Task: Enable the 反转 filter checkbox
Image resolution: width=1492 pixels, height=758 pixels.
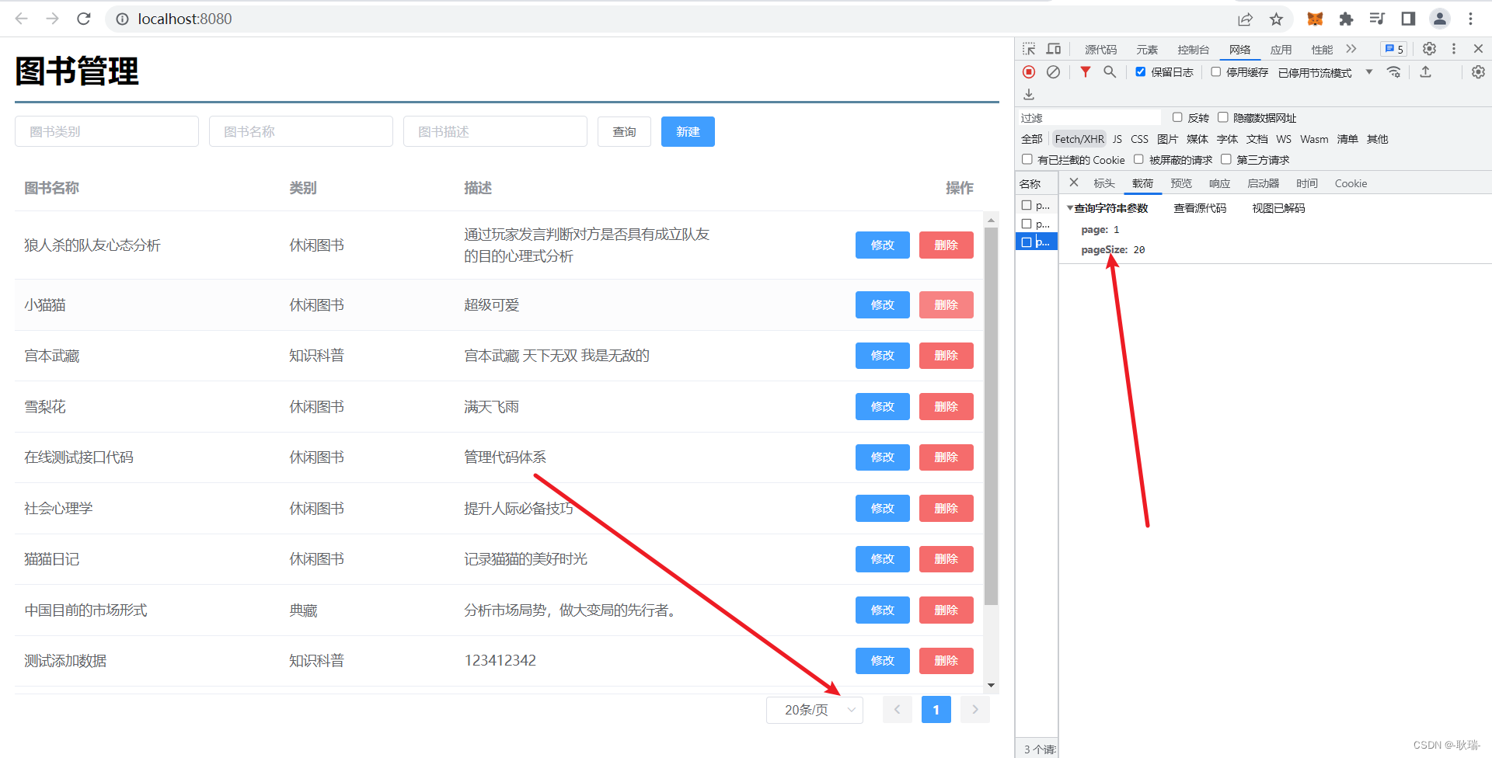Action: coord(1177,117)
